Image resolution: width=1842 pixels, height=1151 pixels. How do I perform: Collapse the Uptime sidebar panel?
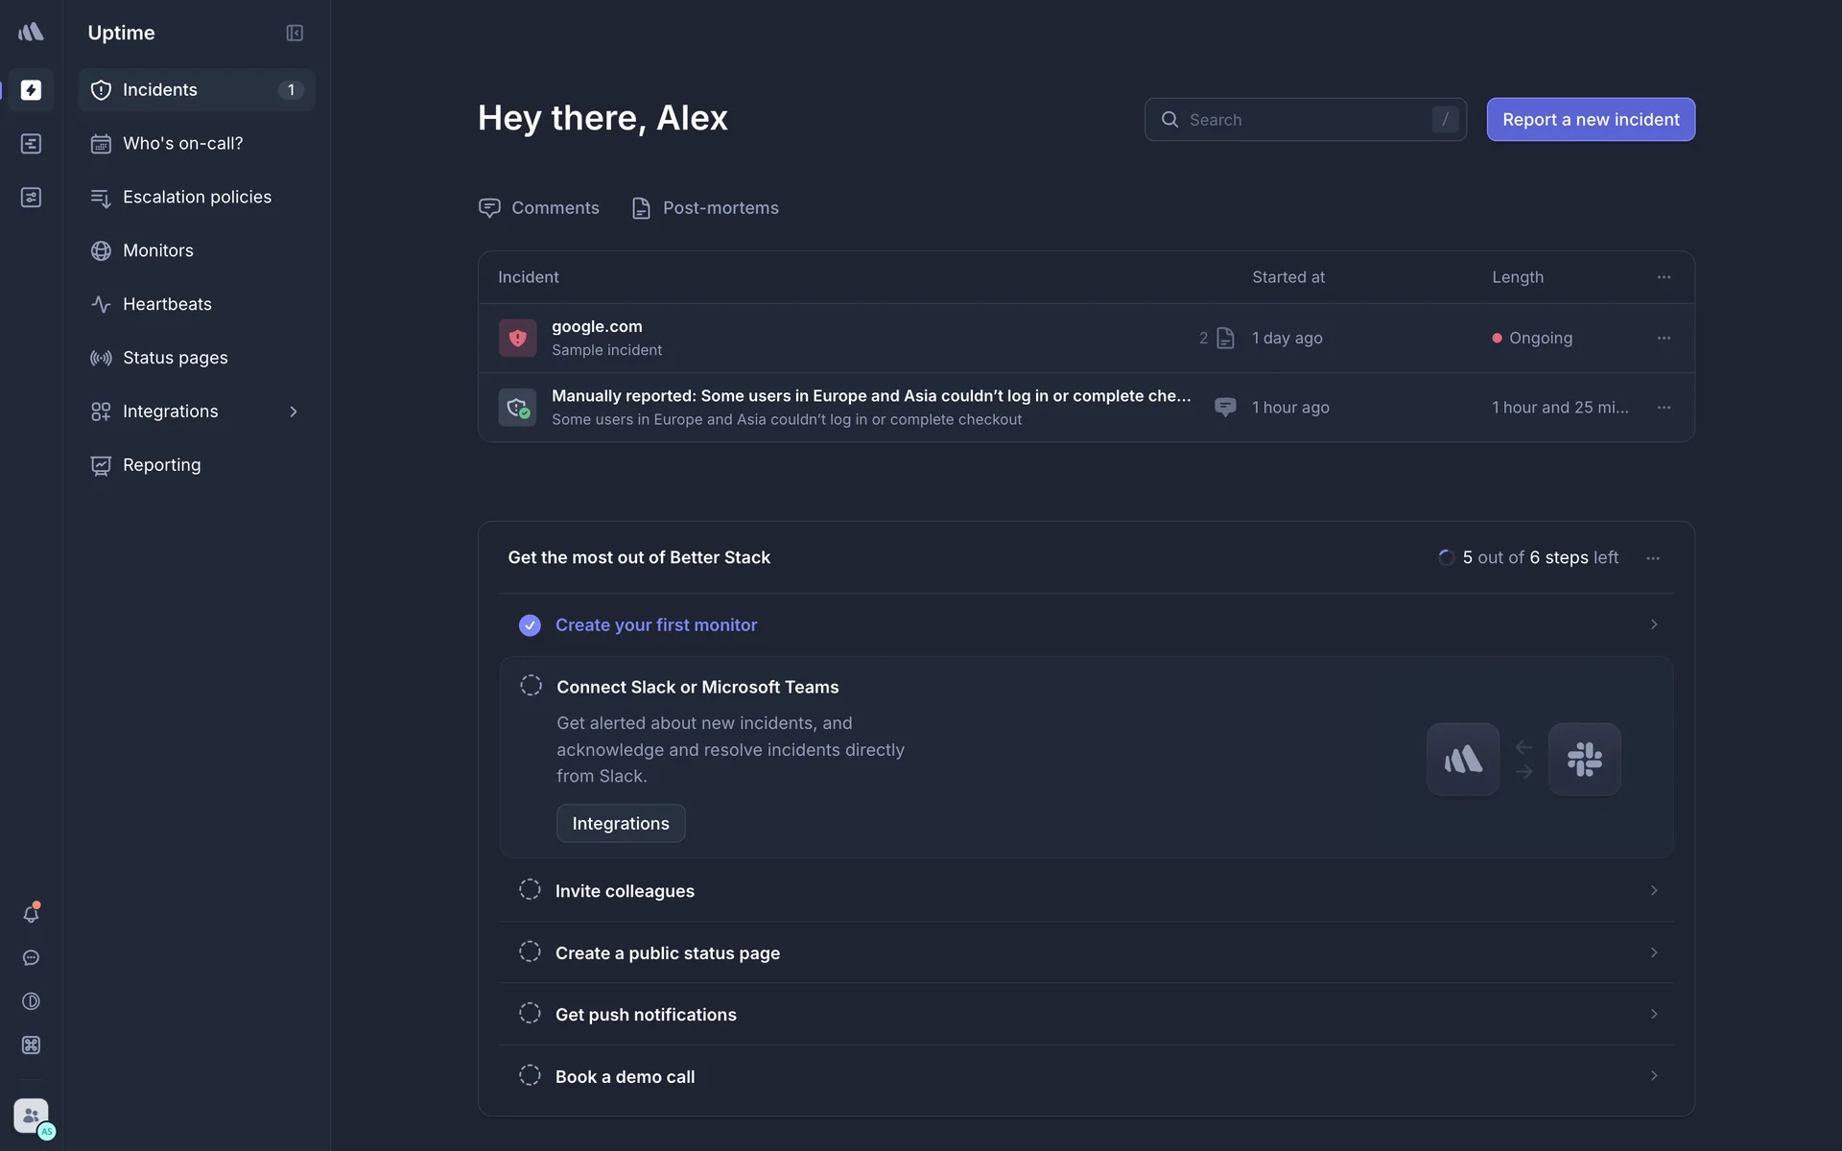(x=295, y=34)
